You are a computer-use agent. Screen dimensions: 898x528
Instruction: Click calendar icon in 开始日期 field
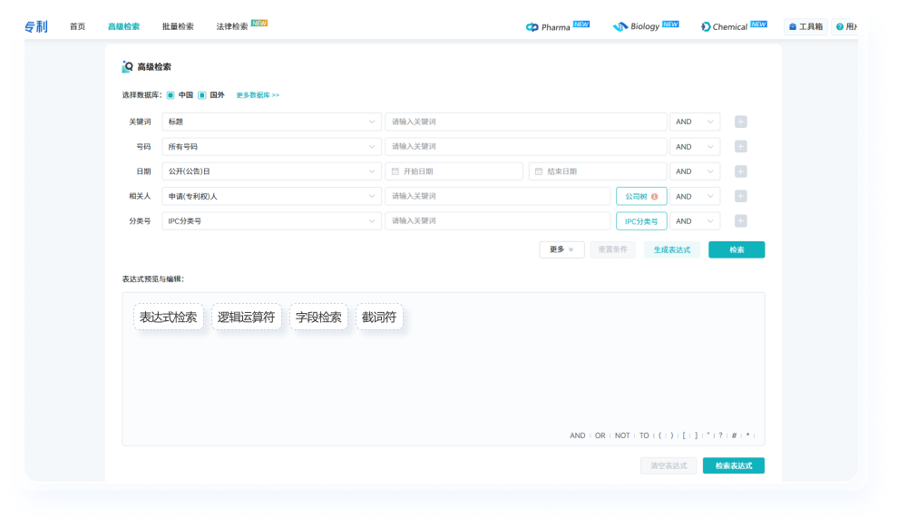coord(395,171)
